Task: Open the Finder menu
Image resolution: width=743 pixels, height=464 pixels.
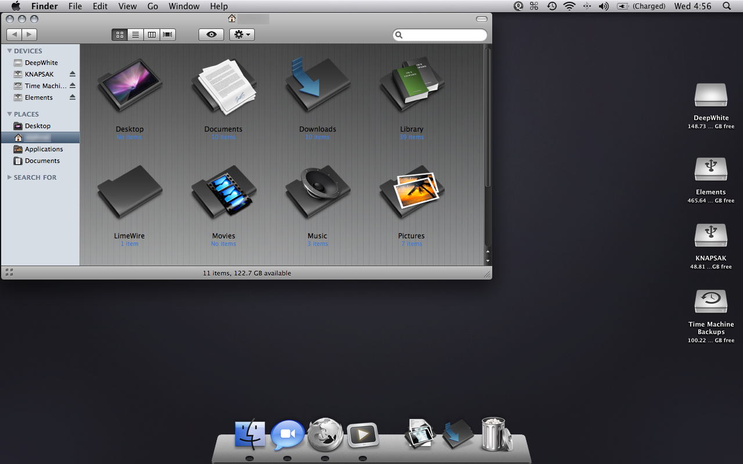Action: [44, 6]
